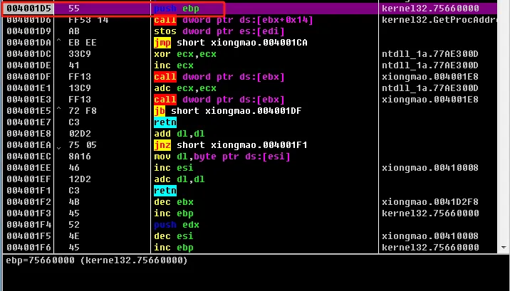This screenshot has width=510, height=291.
Task: Click the hex bytes '8A16'
Action: click(x=80, y=157)
